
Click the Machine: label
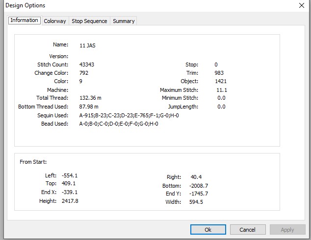(x=58, y=90)
